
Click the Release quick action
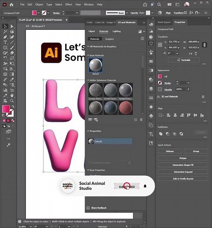pos(170,151)
